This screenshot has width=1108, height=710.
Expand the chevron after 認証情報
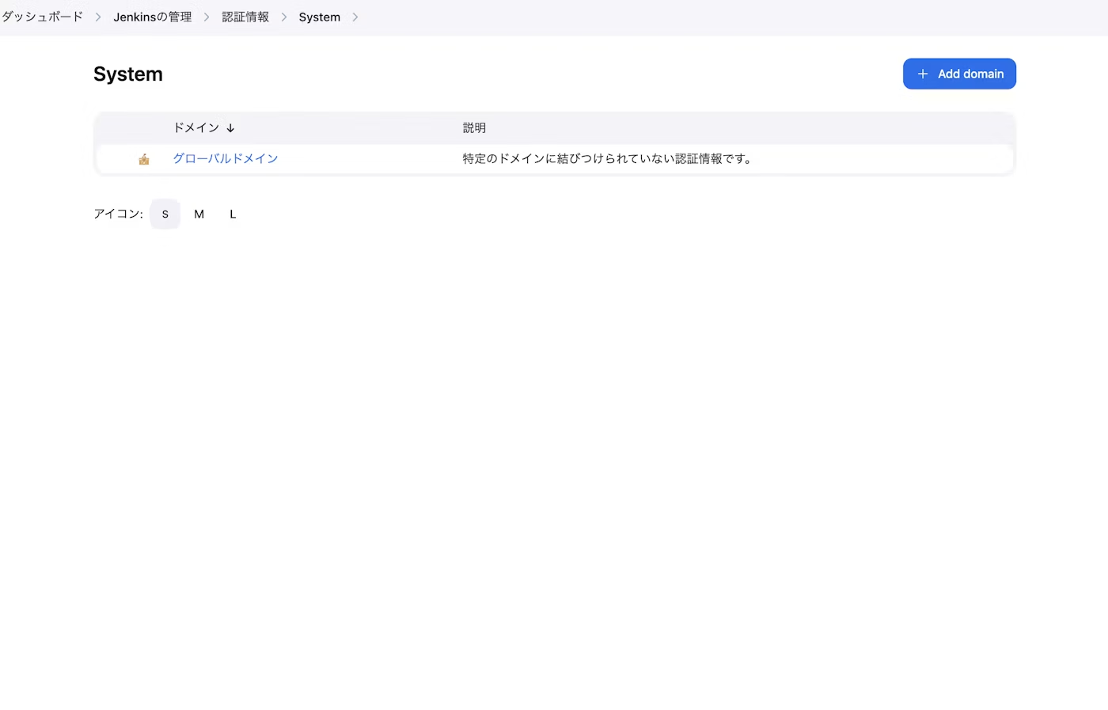(284, 17)
